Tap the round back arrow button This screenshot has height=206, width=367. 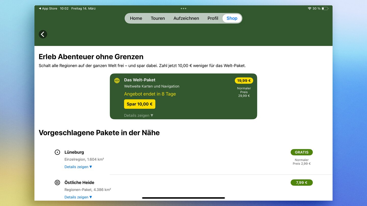[43, 34]
